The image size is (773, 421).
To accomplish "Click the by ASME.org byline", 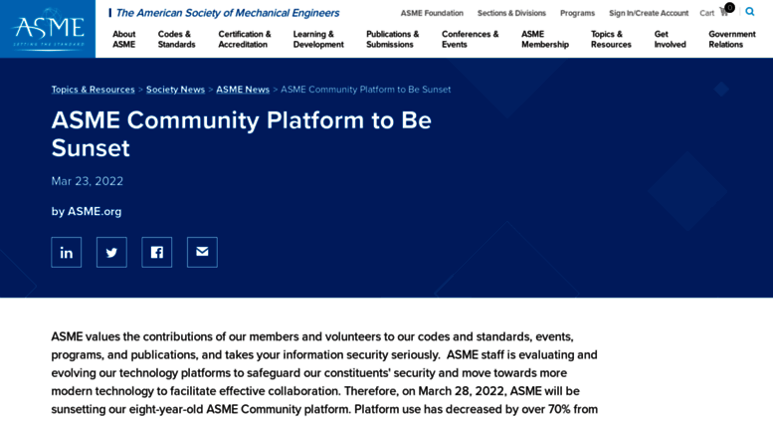I will pos(87,211).
